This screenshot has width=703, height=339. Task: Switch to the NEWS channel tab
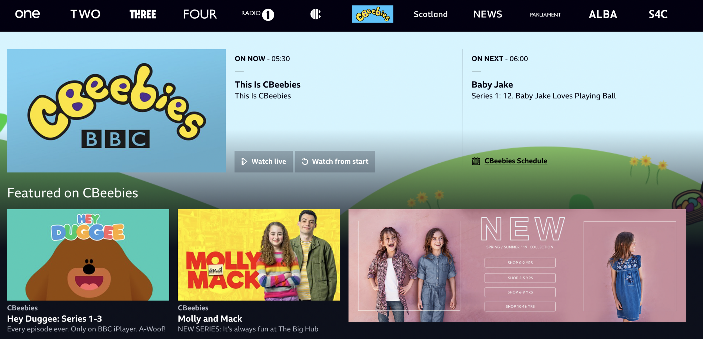(488, 14)
